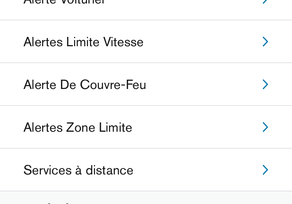The width and height of the screenshot is (292, 204).
Task: Click the "Alertes Limite Vitesse" text label
Action: (83, 42)
